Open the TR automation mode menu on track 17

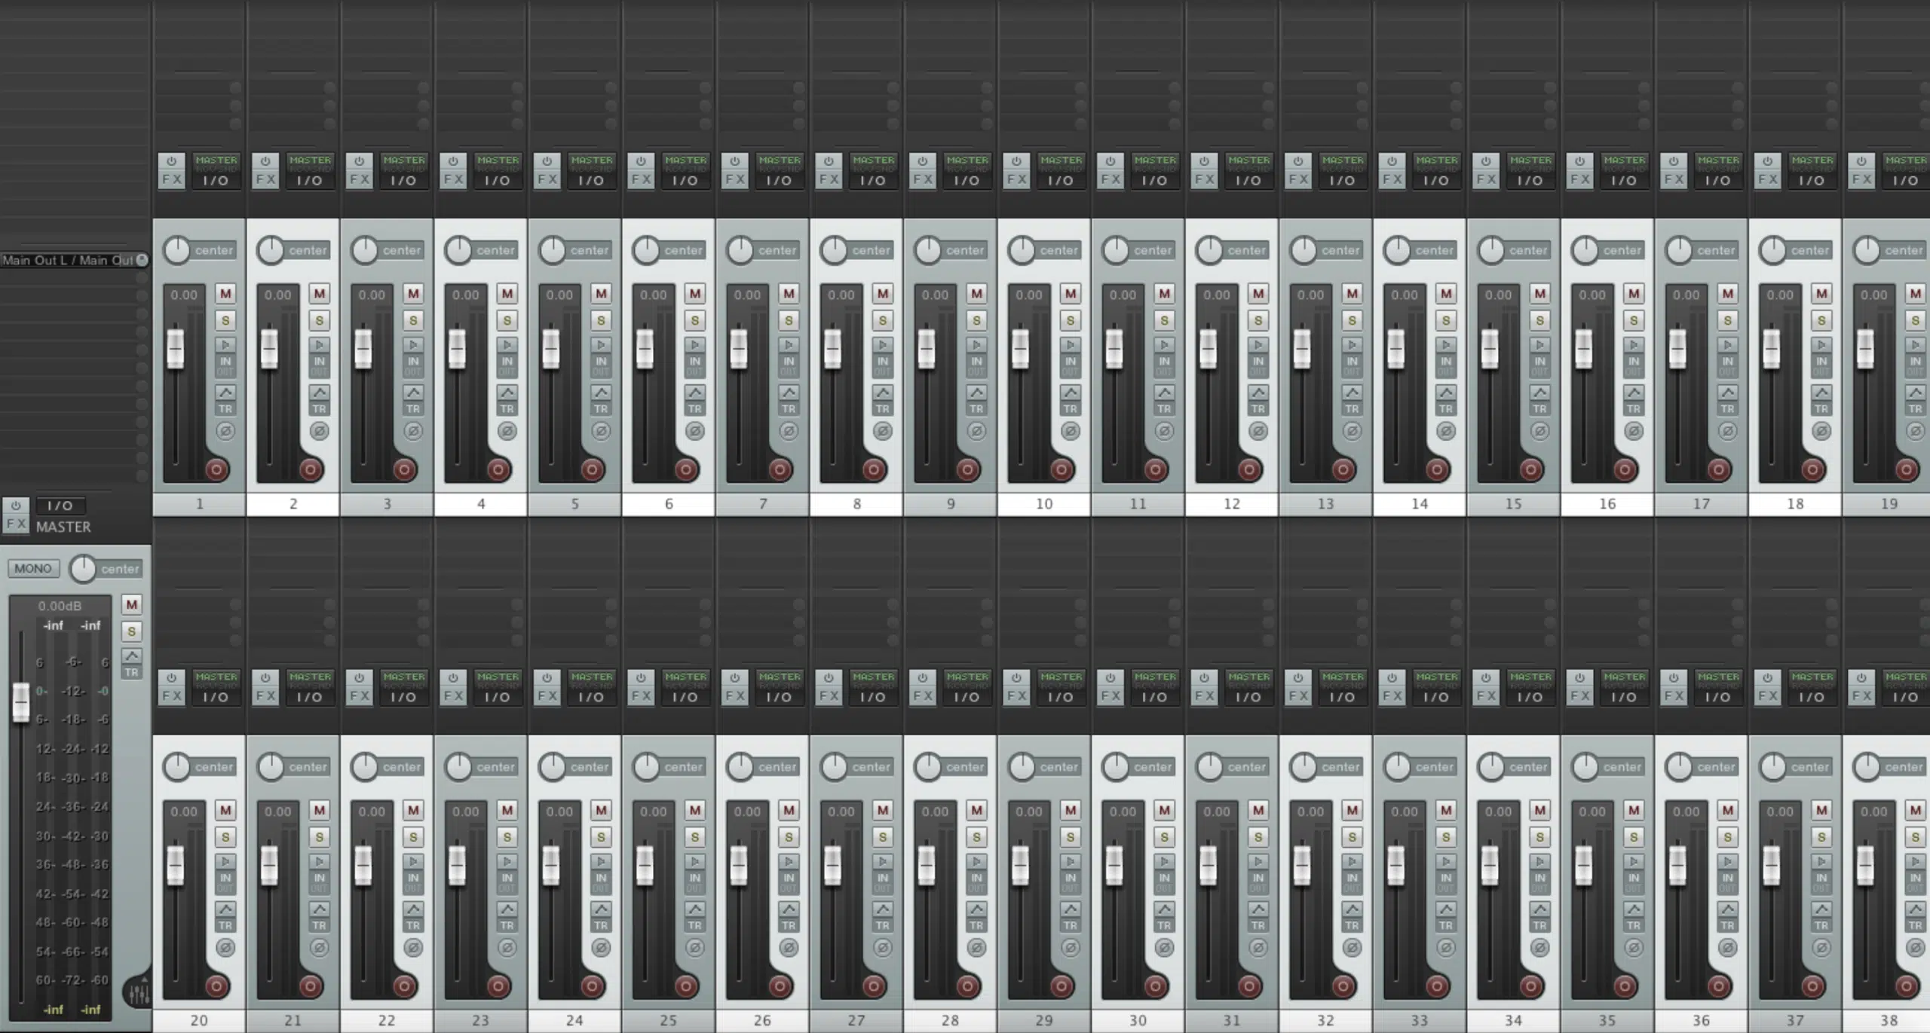(1727, 409)
